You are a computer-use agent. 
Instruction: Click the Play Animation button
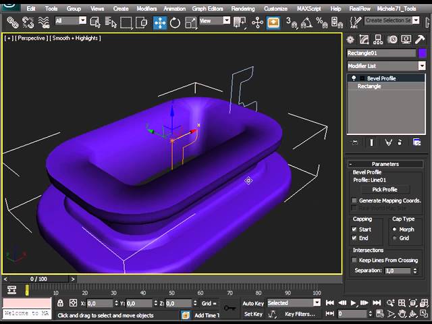(354, 303)
